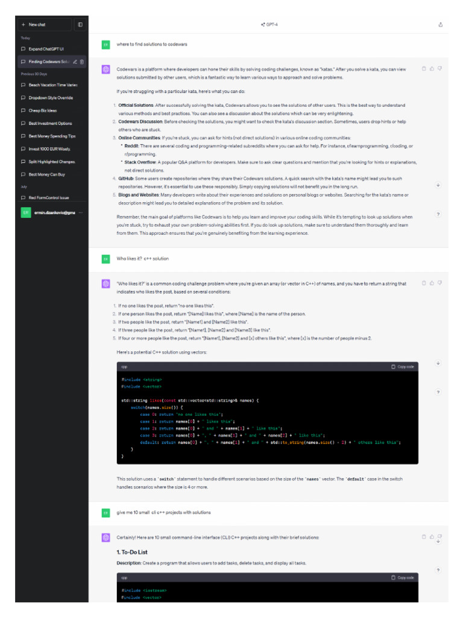Screen dimensions: 463x618
Task: Click 'If four or more people like the post' item
Action: click(x=245, y=338)
